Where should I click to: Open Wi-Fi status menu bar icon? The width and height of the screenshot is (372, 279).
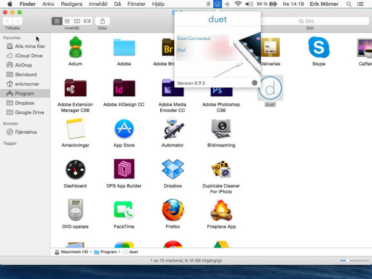[238, 4]
